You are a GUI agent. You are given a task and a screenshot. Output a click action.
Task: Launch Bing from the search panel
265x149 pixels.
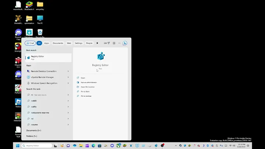125,43
